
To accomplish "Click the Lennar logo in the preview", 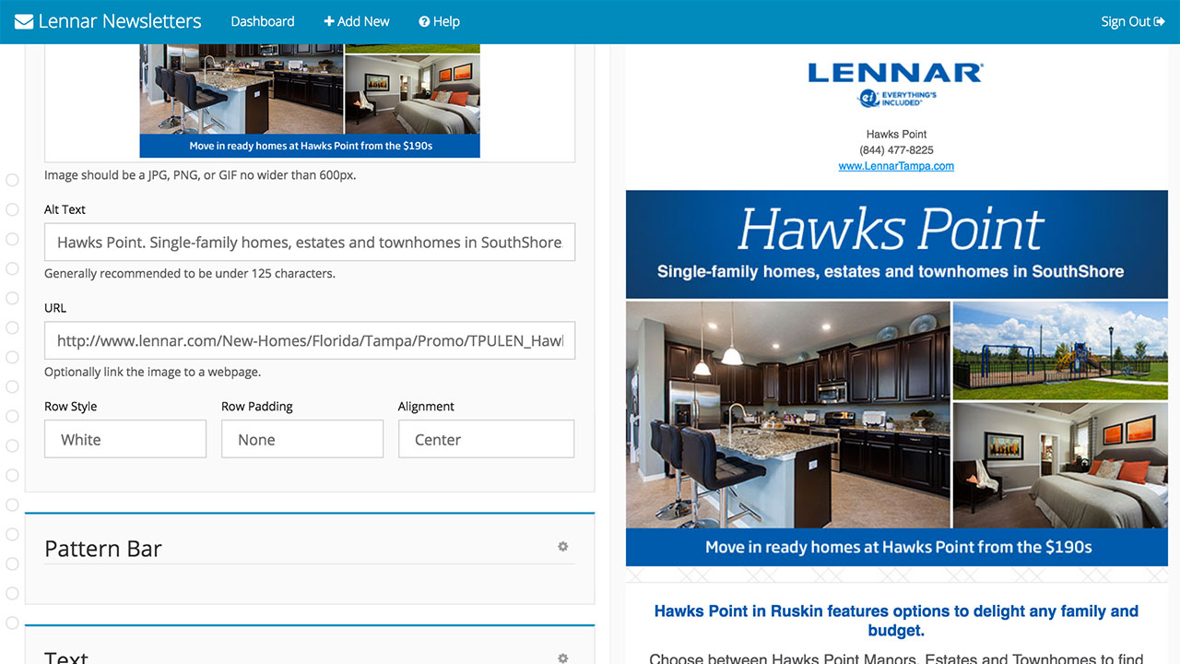I will pyautogui.click(x=896, y=84).
